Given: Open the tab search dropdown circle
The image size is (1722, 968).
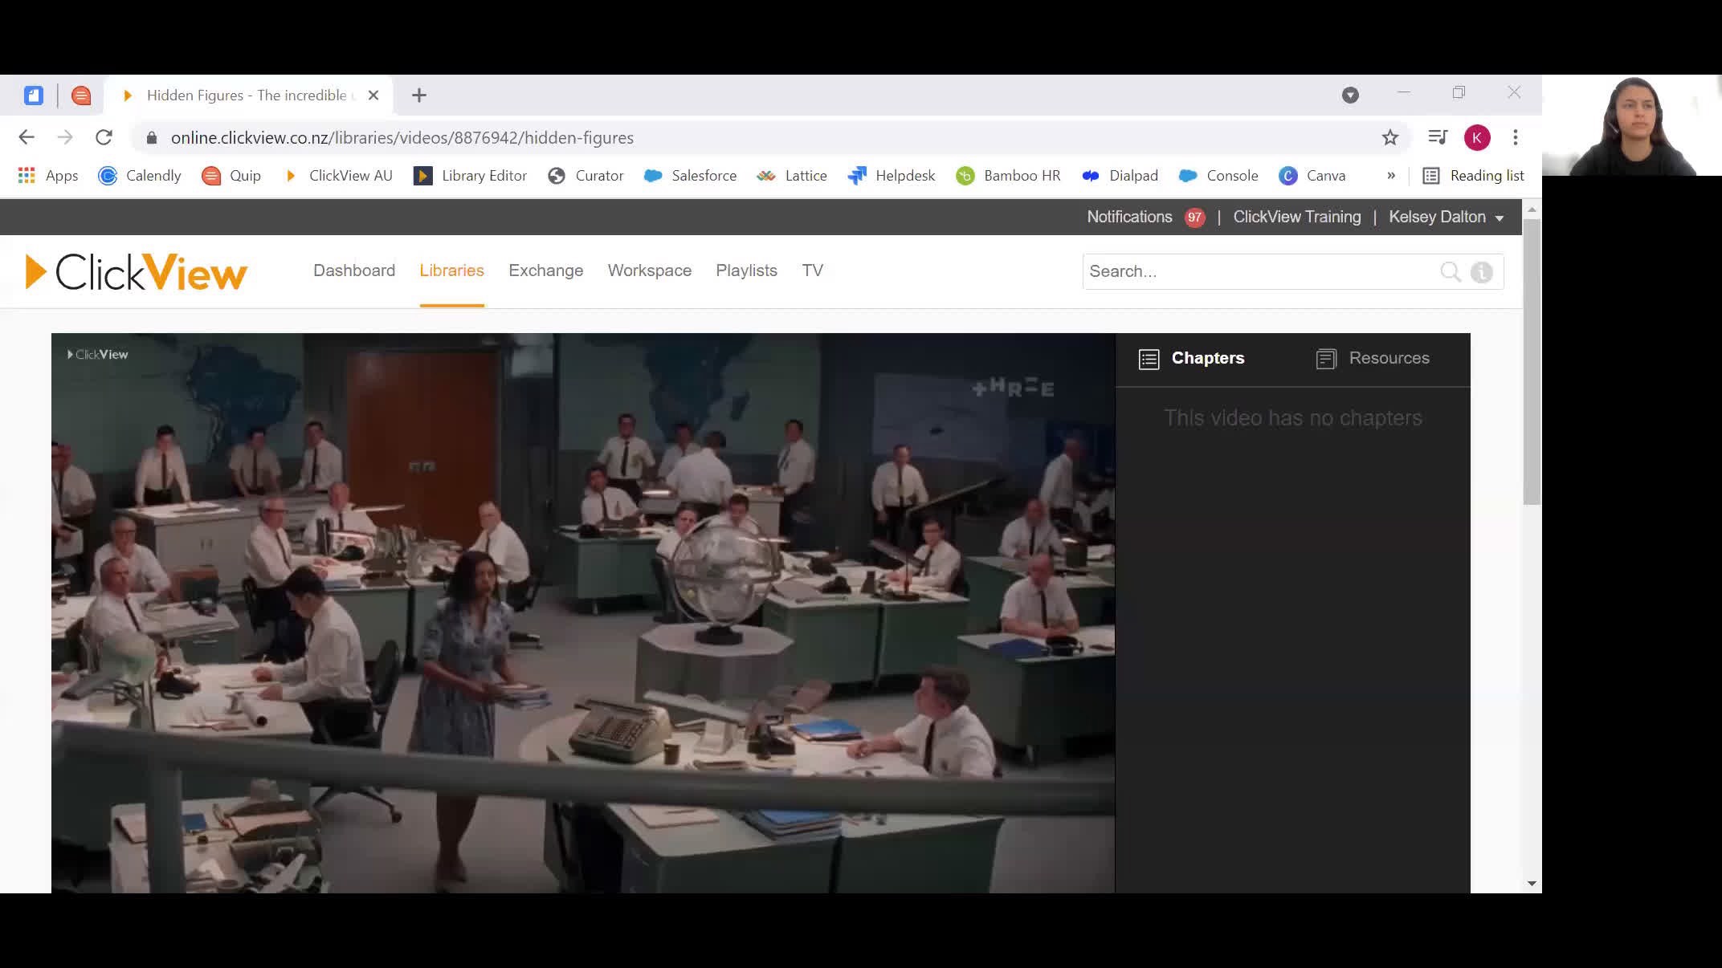Looking at the screenshot, I should coord(1350,96).
